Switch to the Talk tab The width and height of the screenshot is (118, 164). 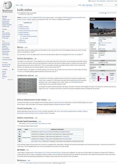[x=21, y=5]
